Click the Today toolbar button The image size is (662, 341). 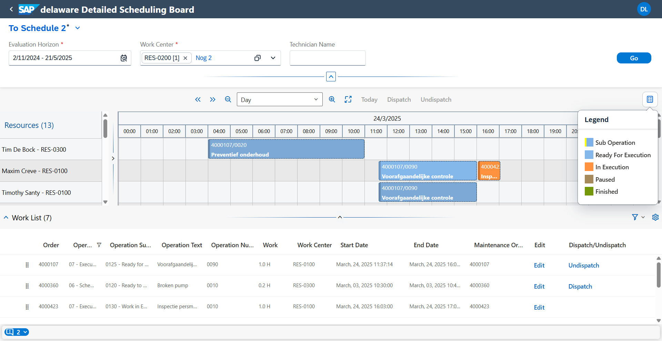pyautogui.click(x=369, y=100)
